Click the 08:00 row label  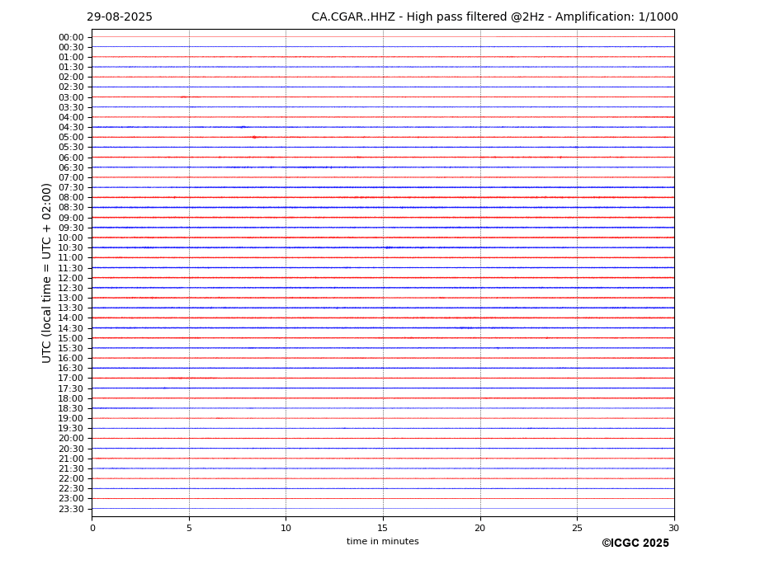coord(71,197)
